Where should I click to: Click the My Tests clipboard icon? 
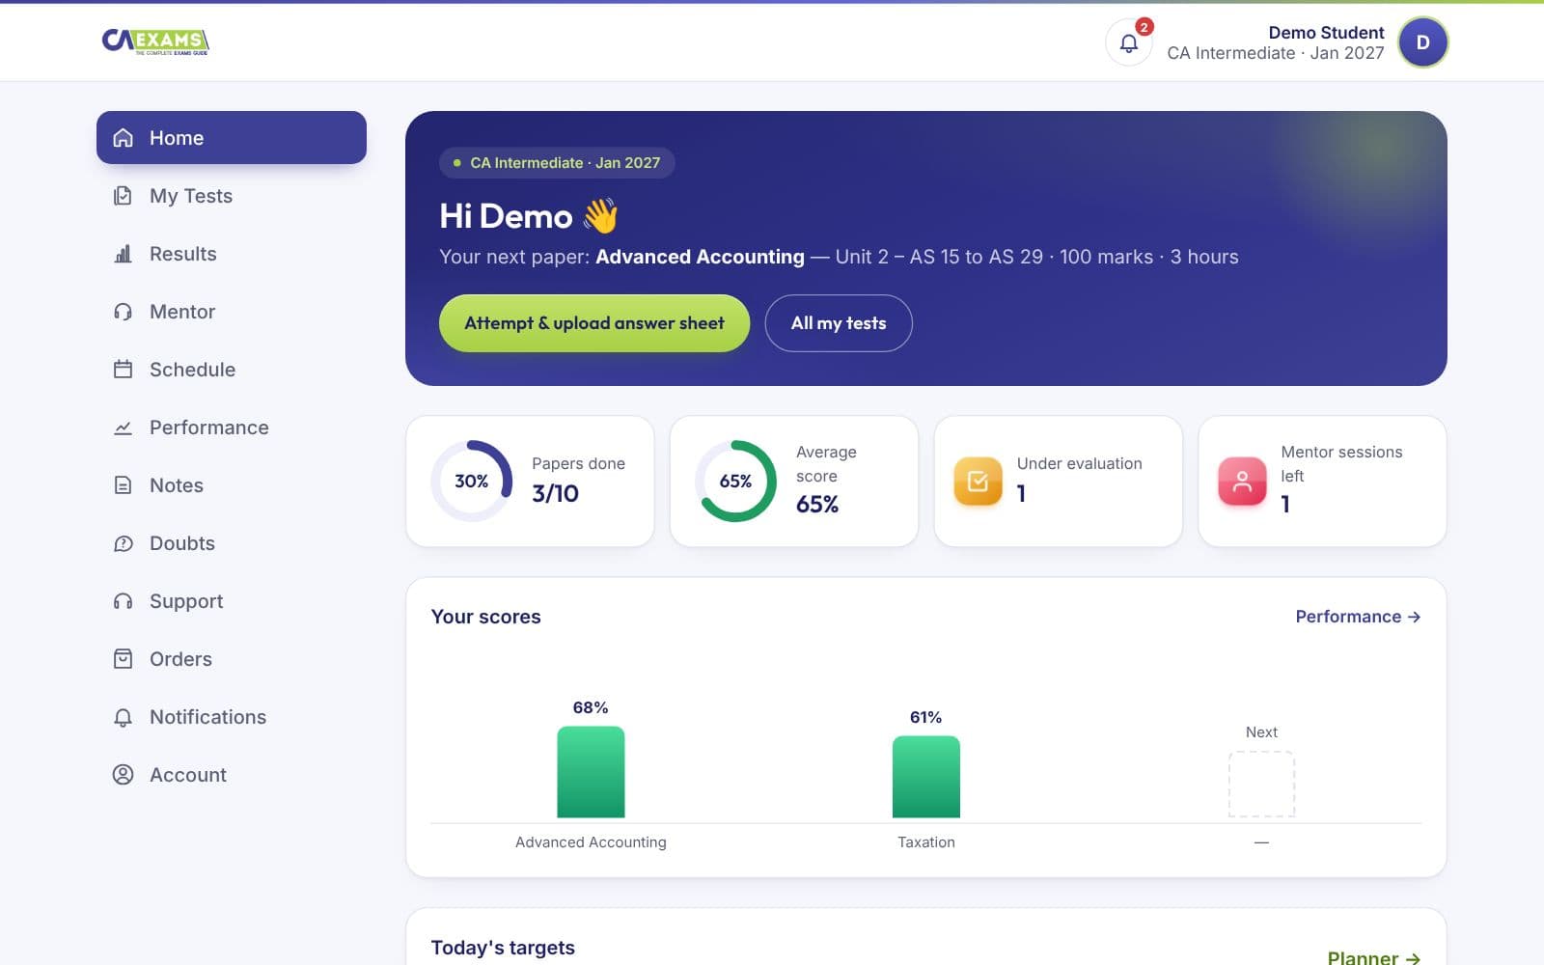123,196
